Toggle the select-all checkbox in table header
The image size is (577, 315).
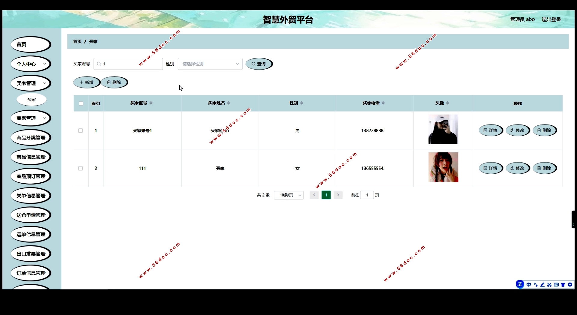(81, 103)
